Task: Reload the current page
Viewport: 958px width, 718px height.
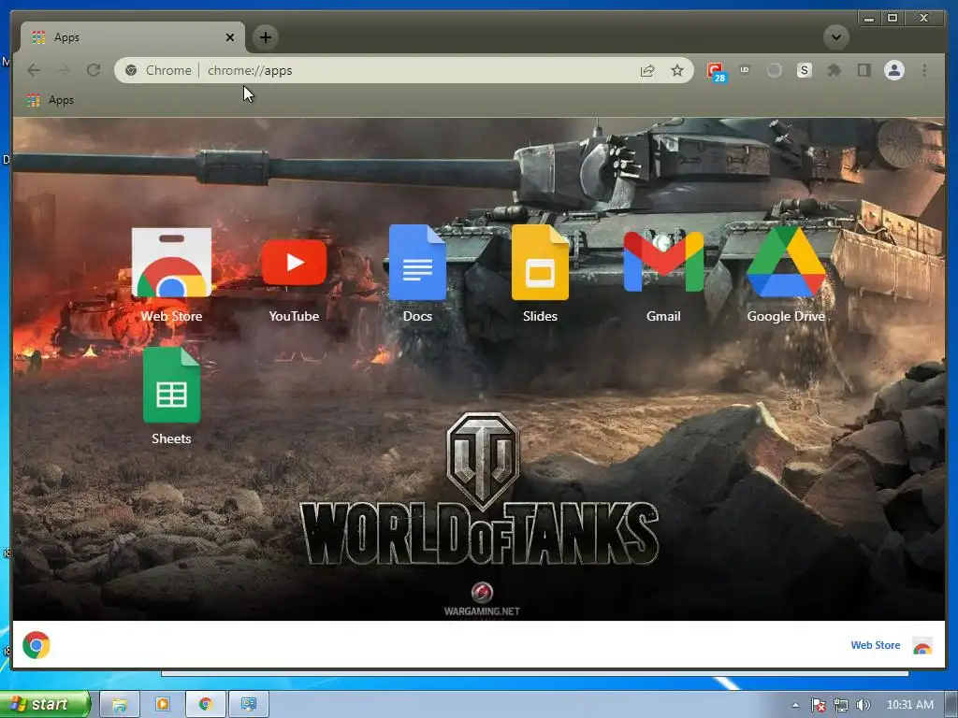Action: pyautogui.click(x=94, y=70)
